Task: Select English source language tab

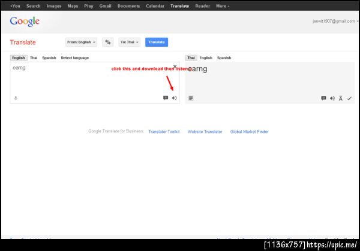Action: point(19,58)
